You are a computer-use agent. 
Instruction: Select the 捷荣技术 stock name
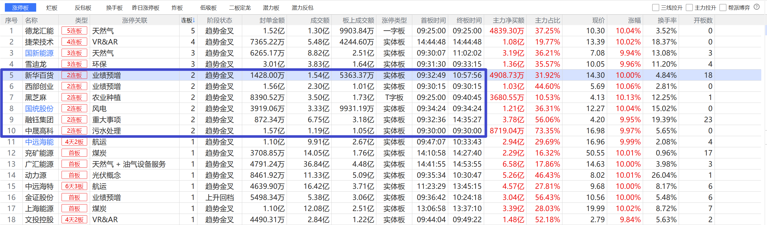(39, 42)
